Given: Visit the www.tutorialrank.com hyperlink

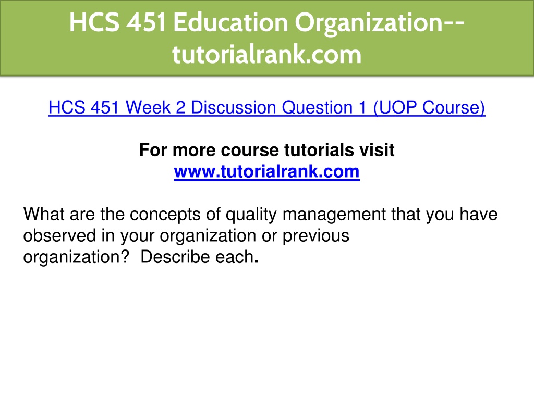Looking at the screenshot, I should pos(266,172).
